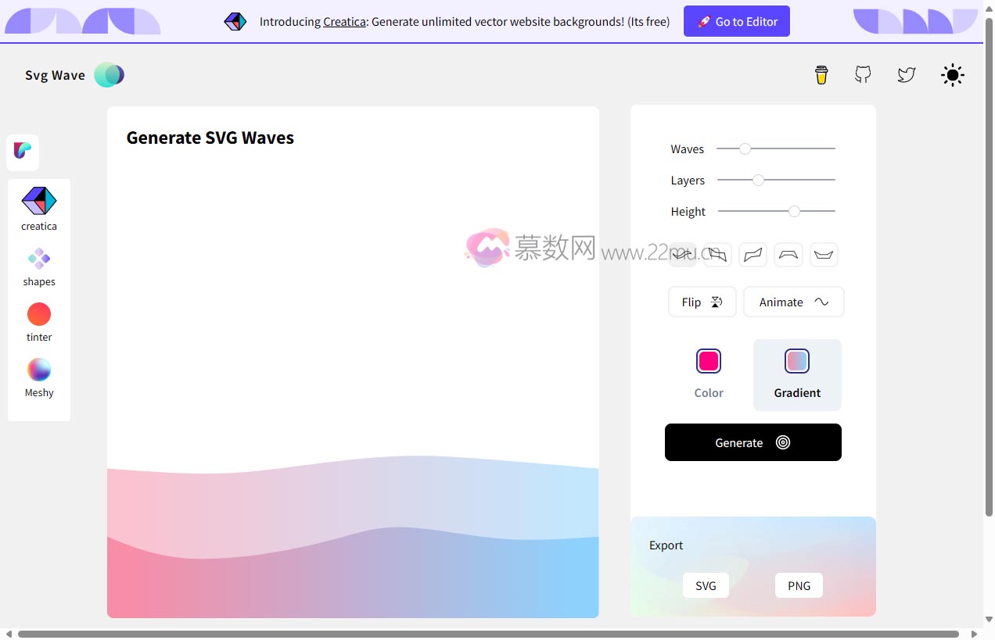Open the Creatica link in the banner
Image resolution: width=995 pixels, height=640 pixels.
pos(344,21)
